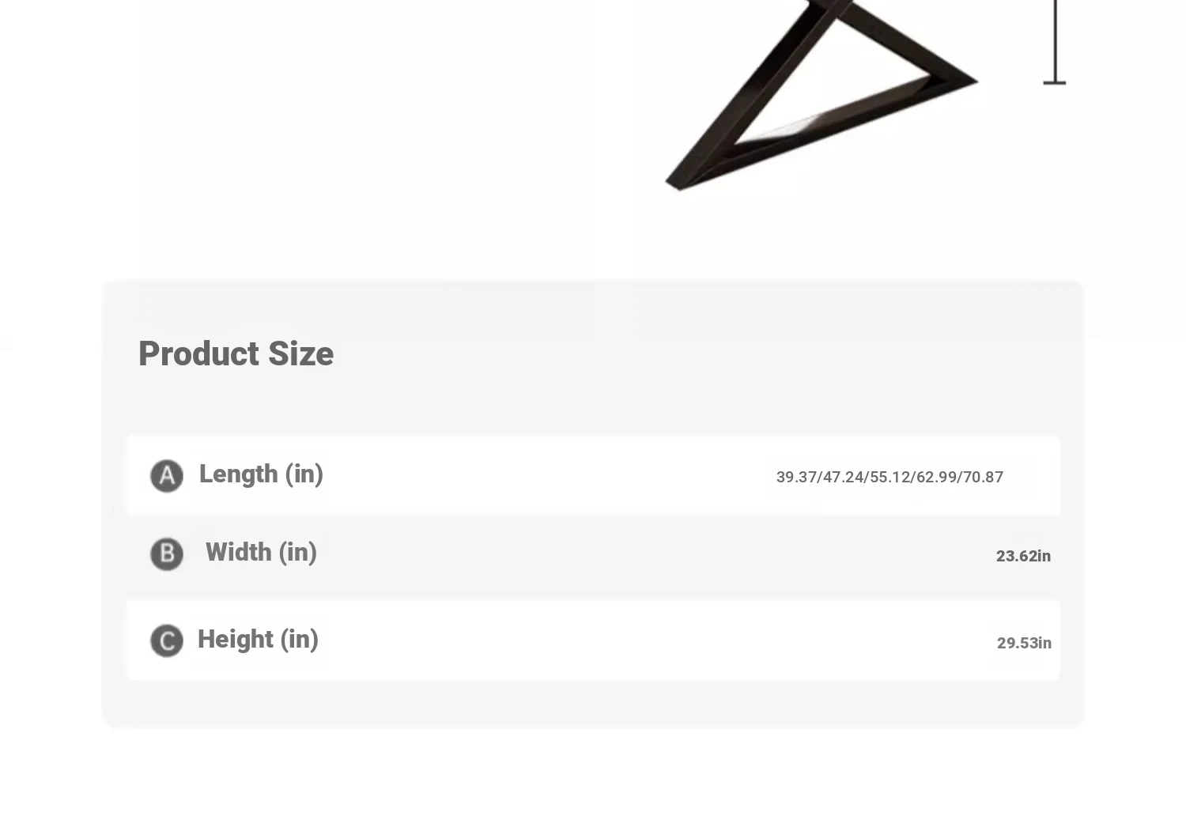Click the 62.99 length value

coord(937,477)
